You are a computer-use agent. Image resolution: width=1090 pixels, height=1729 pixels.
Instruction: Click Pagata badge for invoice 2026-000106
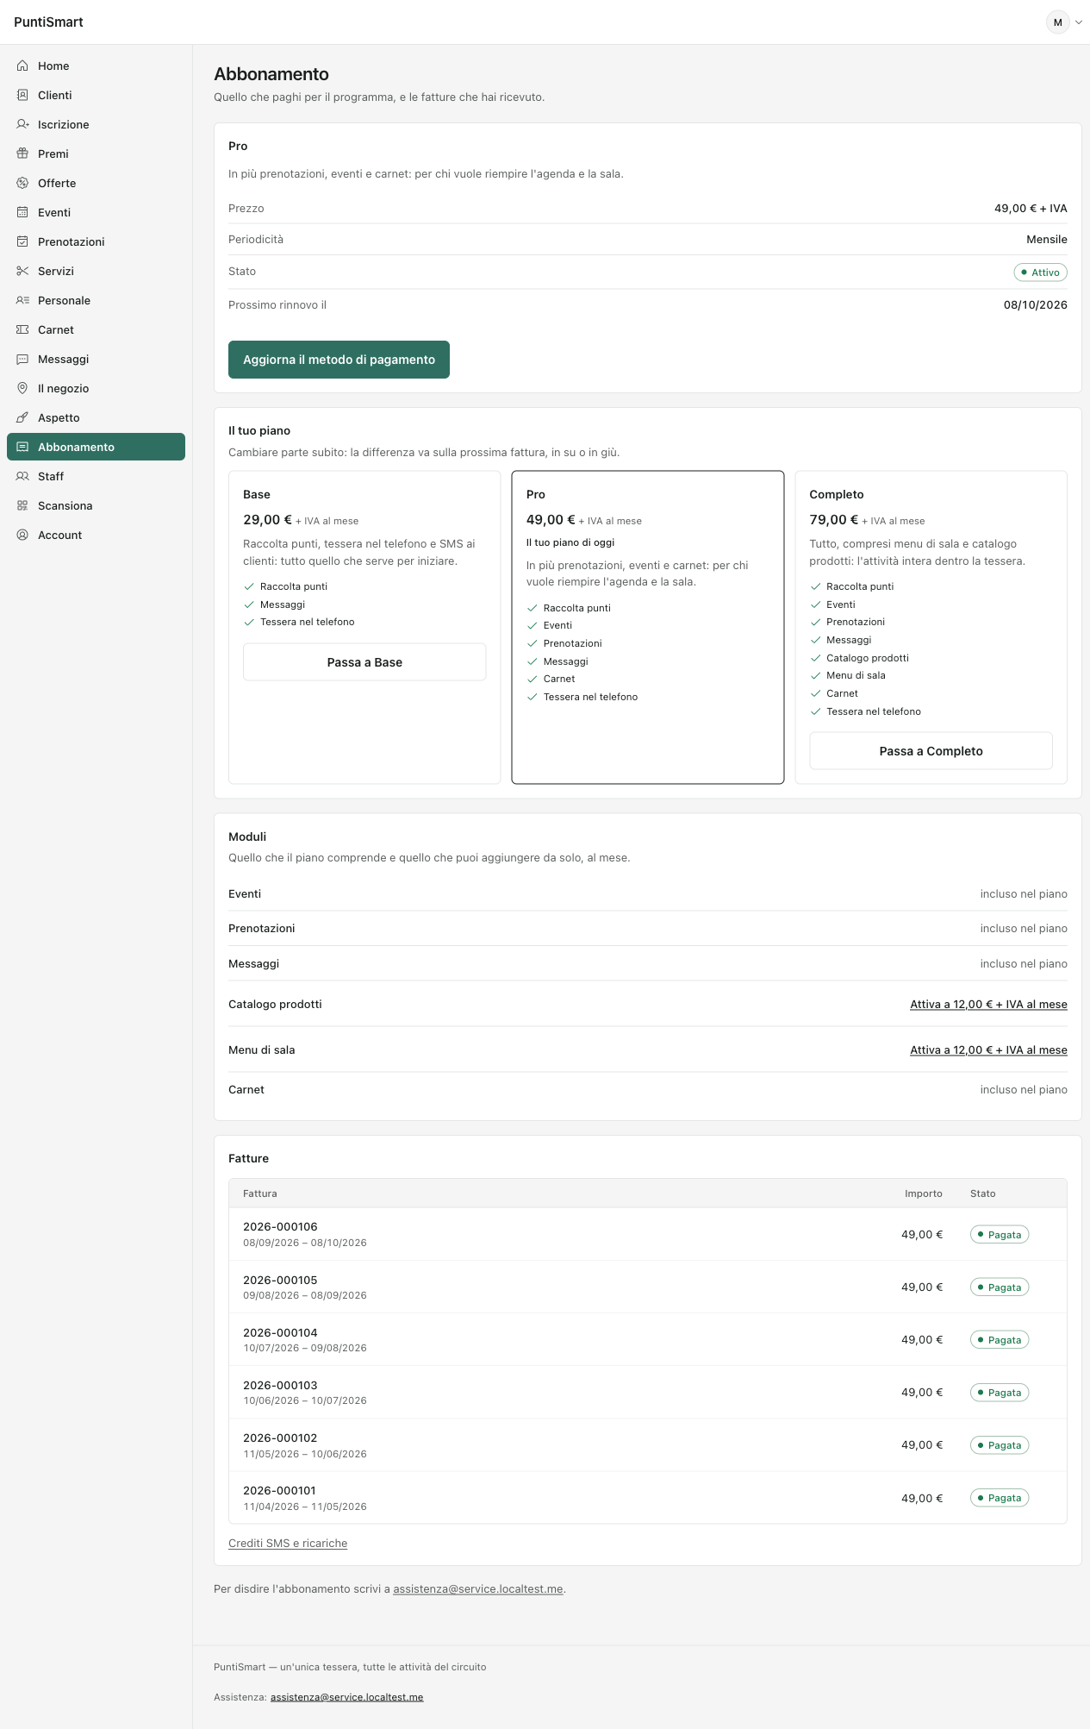tap(1000, 1235)
